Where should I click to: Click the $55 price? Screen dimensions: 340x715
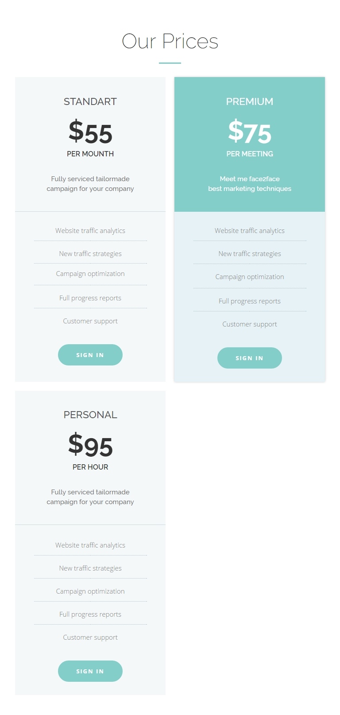(x=90, y=132)
